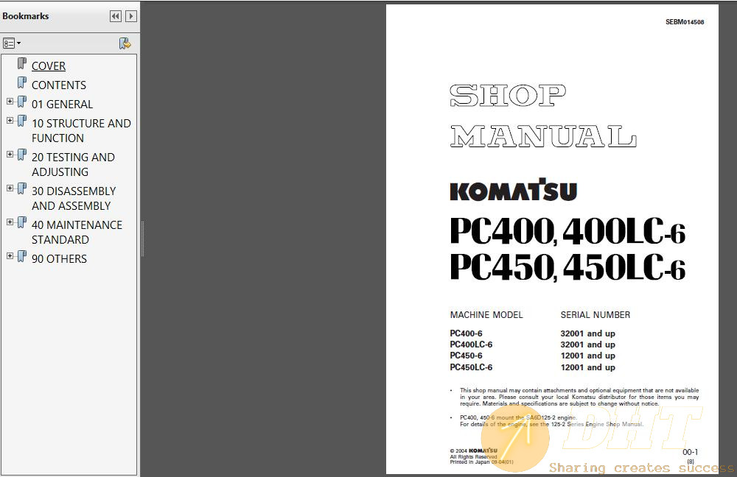Click the MACHINE MODEL column header
737x477 pixels.
point(486,315)
